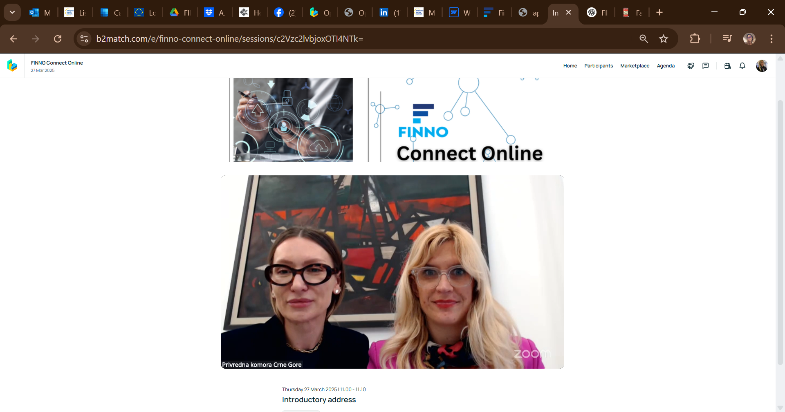The height and width of the screenshot is (412, 785).
Task: Click the Introductory address session title
Action: pyautogui.click(x=319, y=400)
